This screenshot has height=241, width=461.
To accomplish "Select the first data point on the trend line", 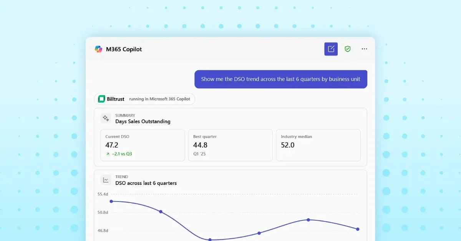I will pyautogui.click(x=111, y=201).
